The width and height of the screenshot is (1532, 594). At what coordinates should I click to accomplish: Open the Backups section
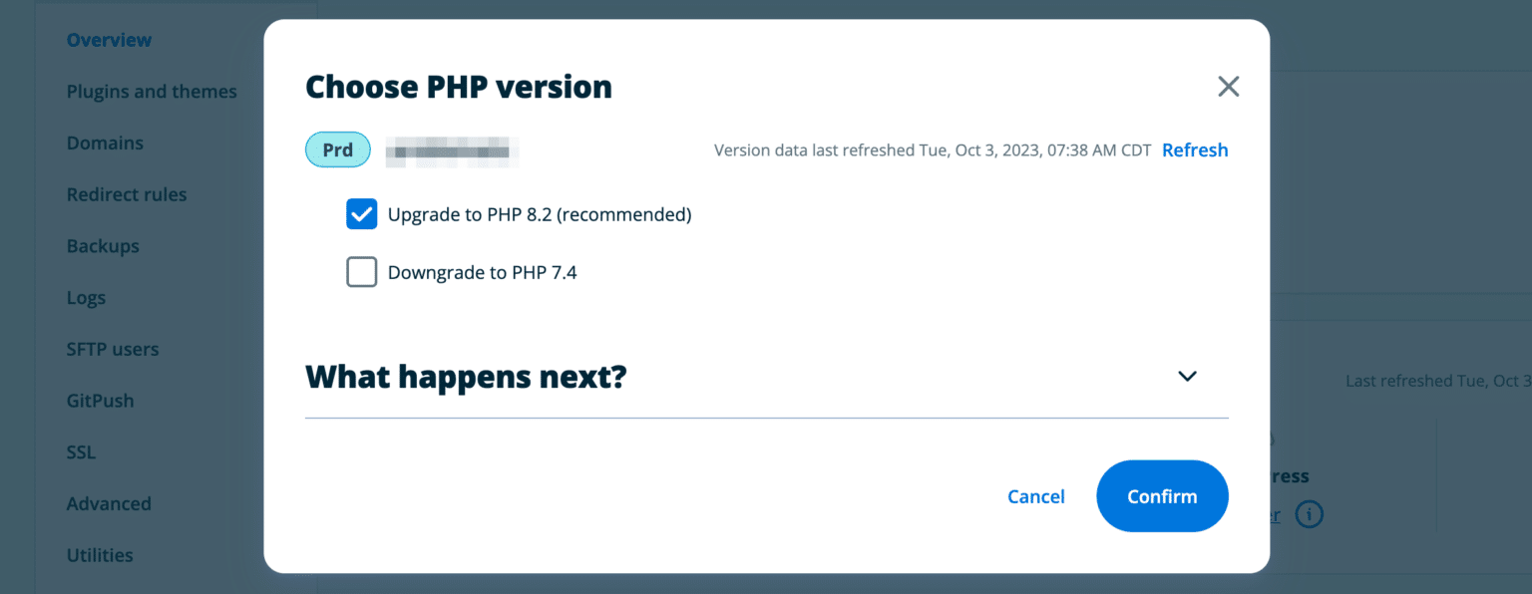point(103,246)
